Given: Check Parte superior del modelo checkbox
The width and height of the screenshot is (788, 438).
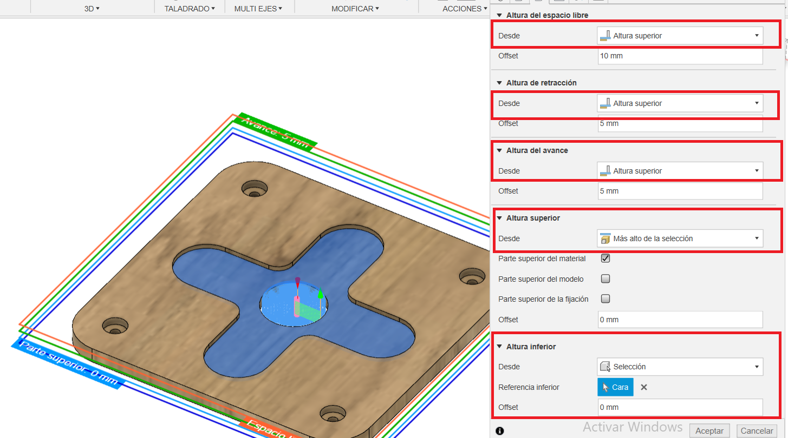Looking at the screenshot, I should 606,279.
